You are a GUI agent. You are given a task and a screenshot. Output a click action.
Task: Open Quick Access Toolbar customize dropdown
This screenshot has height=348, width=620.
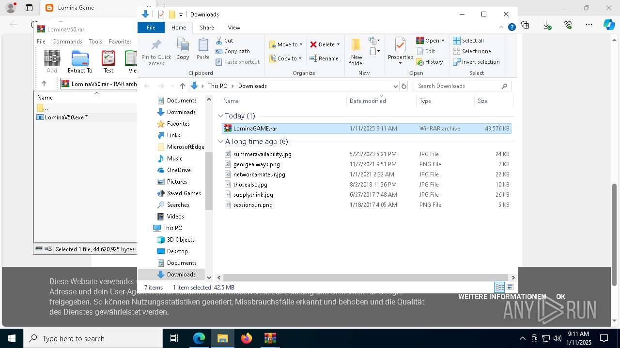(181, 14)
